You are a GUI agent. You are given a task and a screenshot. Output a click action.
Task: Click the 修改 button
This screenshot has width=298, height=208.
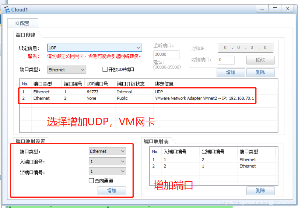click(260, 60)
